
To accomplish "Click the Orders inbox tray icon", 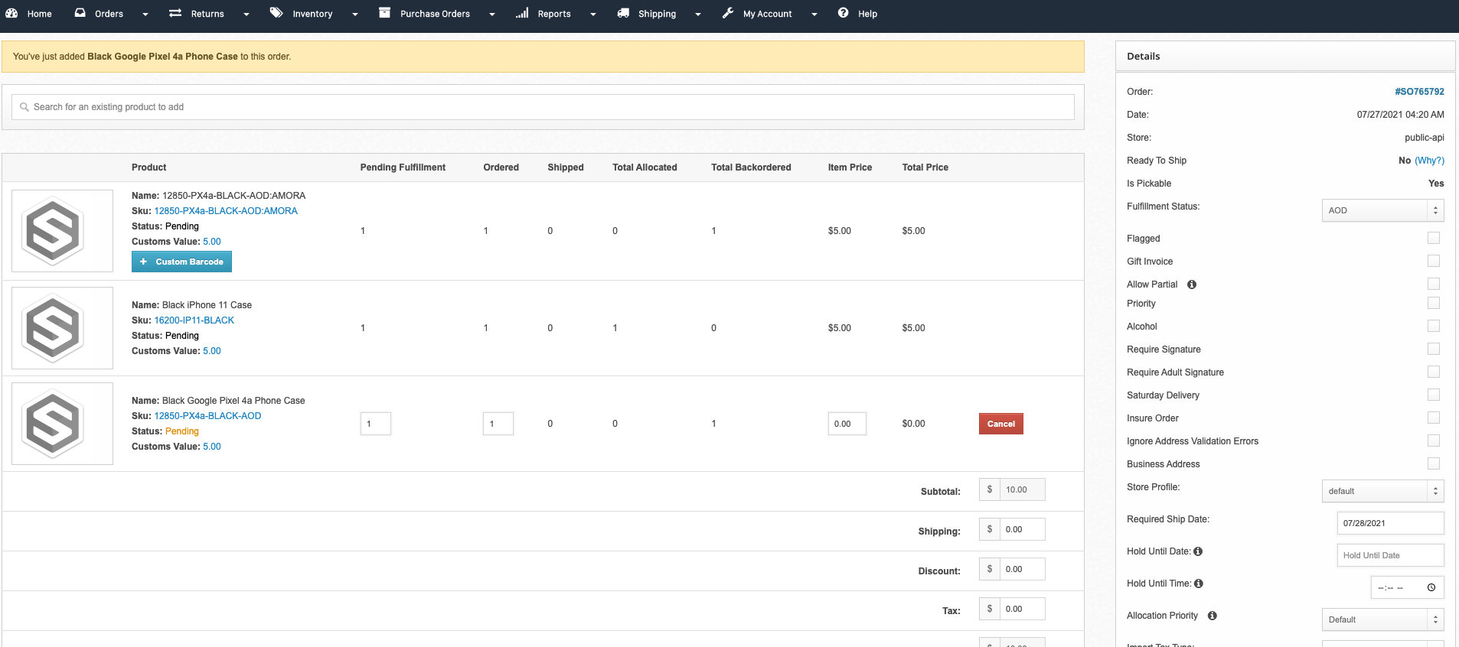I will [80, 13].
